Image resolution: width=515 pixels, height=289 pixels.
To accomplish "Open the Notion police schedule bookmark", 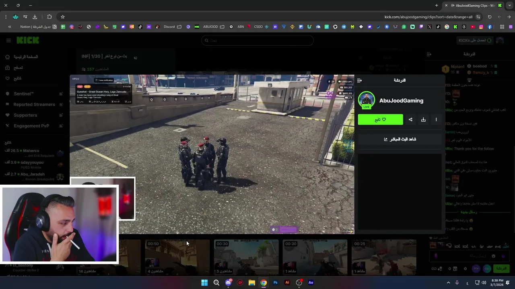I will (x=38, y=27).
